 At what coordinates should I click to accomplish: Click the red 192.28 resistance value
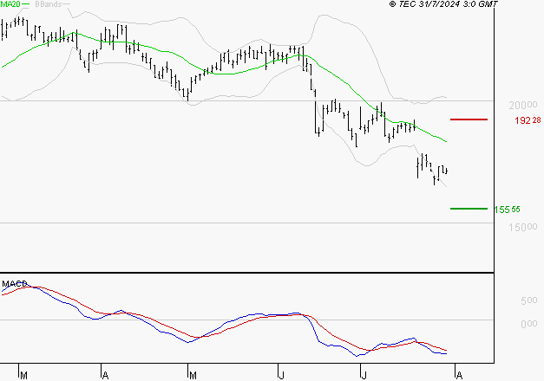[x=528, y=120]
